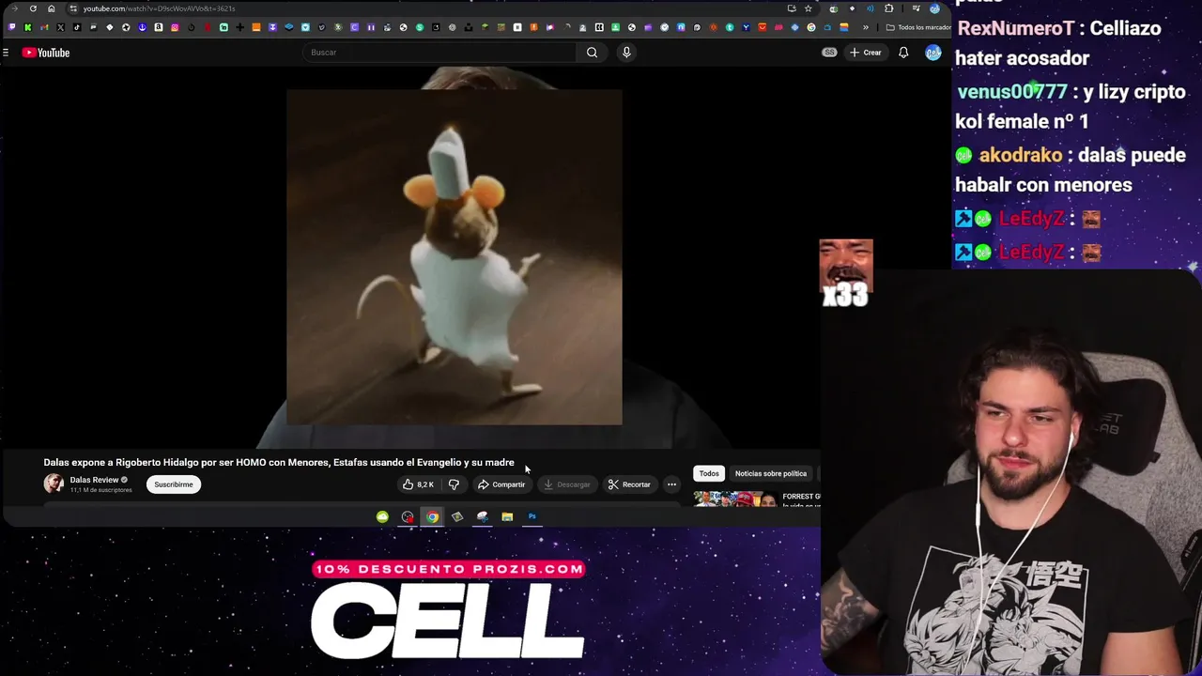Open the Dalas Review channel avatar
The height and width of the screenshot is (676, 1202).
54,484
